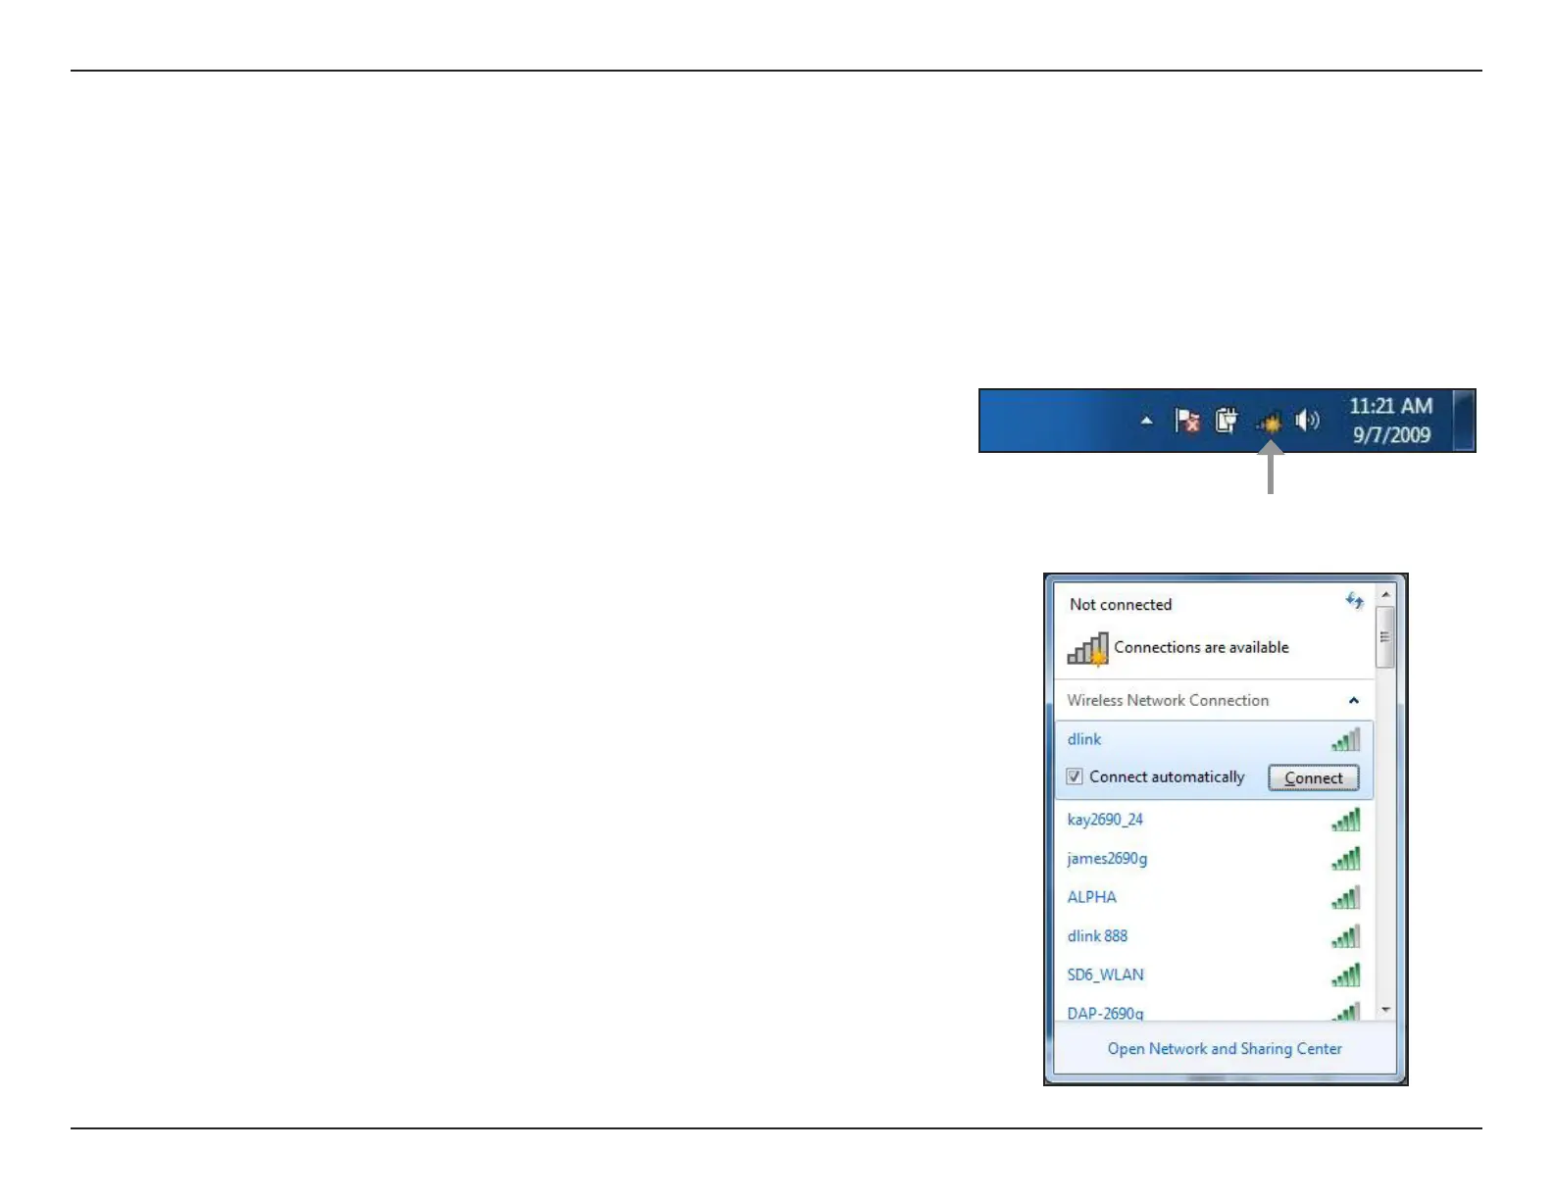This screenshot has width=1553, height=1200.
Task: Click the Connections are available signal icon
Action: pos(1087,649)
